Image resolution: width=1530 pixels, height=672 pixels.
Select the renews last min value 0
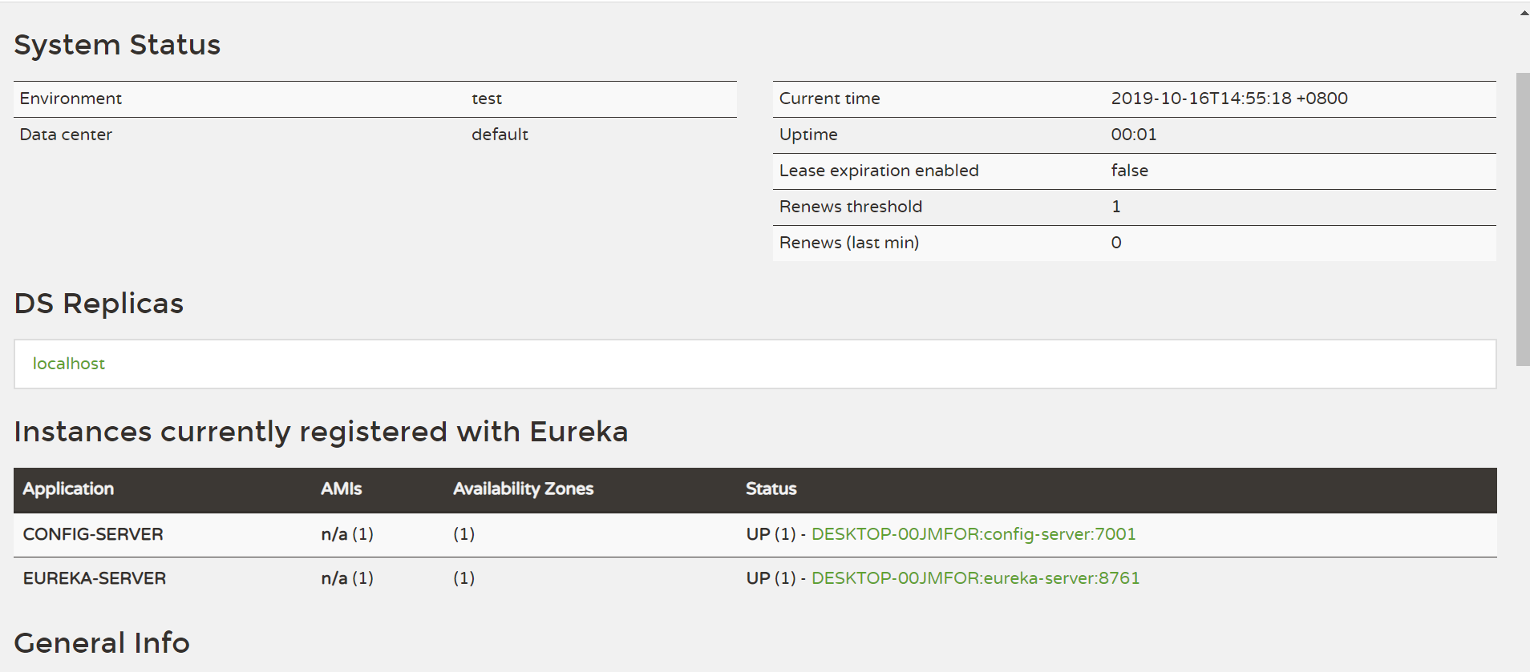click(x=1116, y=243)
